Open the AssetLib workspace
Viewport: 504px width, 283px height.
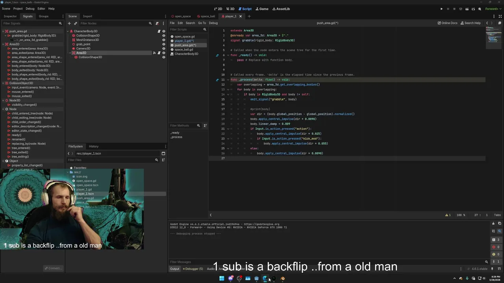click(x=281, y=9)
